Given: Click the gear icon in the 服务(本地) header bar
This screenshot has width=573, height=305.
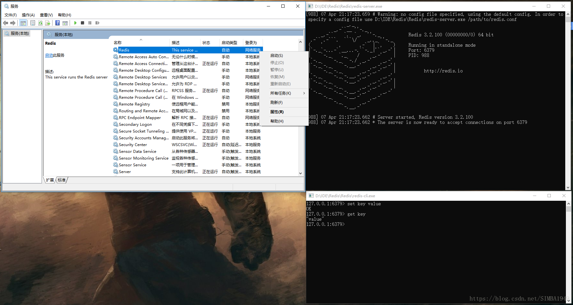Looking at the screenshot, I should [49, 34].
